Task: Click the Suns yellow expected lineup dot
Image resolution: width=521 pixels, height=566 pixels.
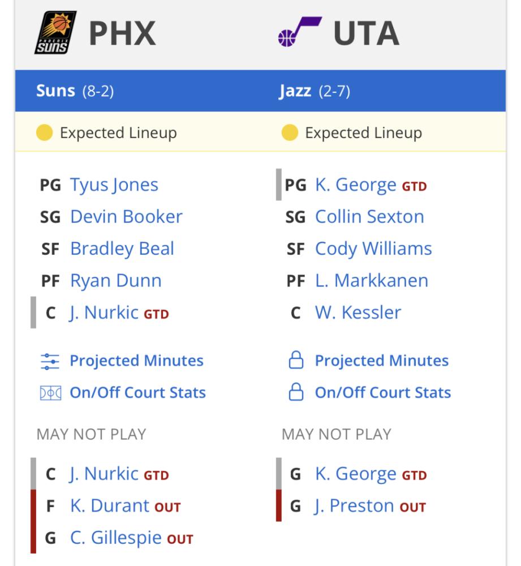Action: [44, 132]
